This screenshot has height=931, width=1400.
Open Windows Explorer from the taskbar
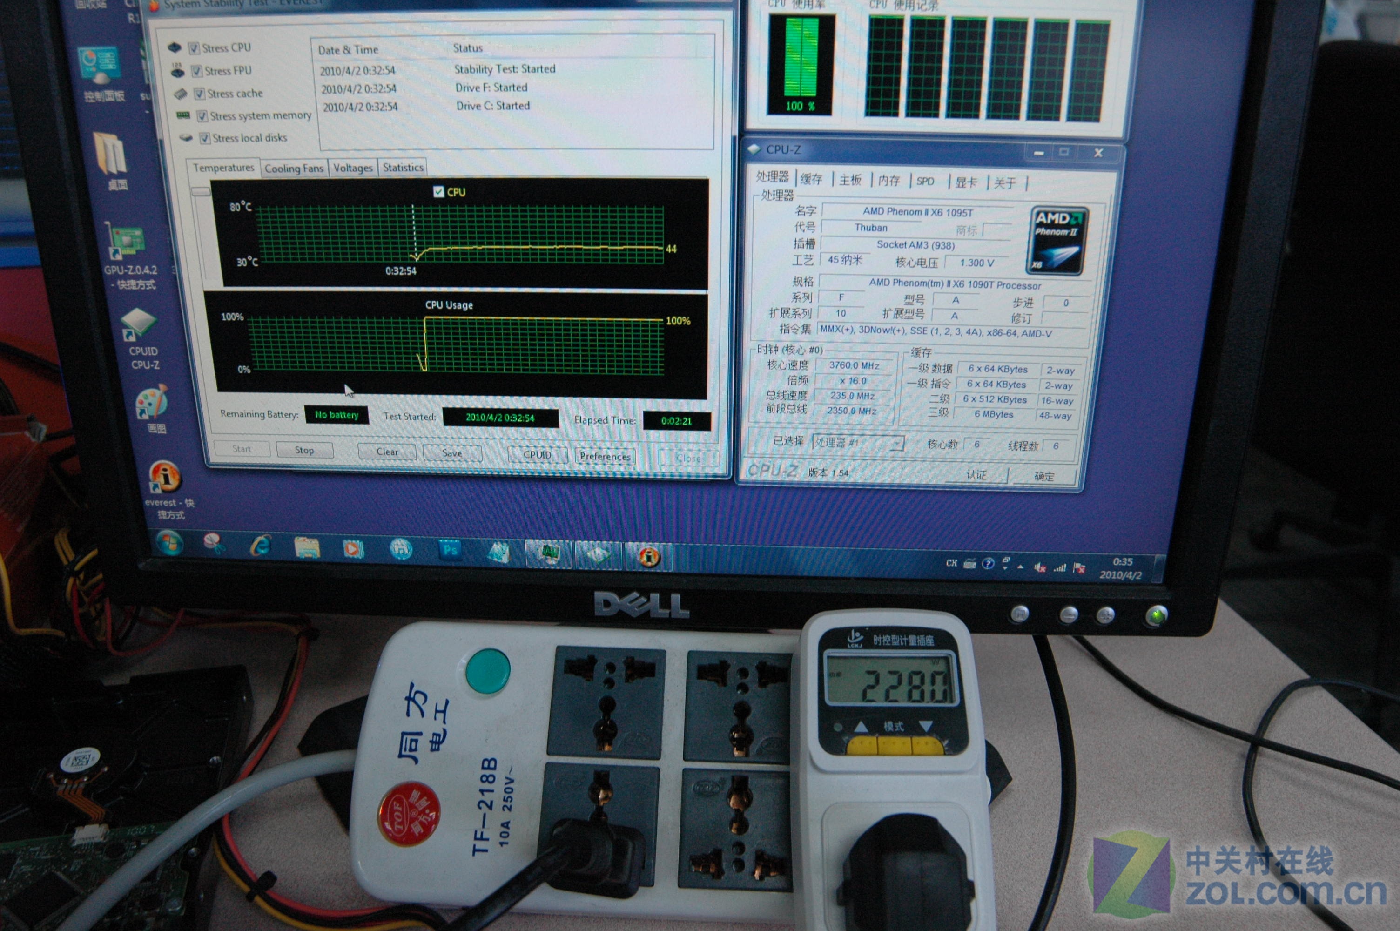tap(307, 547)
